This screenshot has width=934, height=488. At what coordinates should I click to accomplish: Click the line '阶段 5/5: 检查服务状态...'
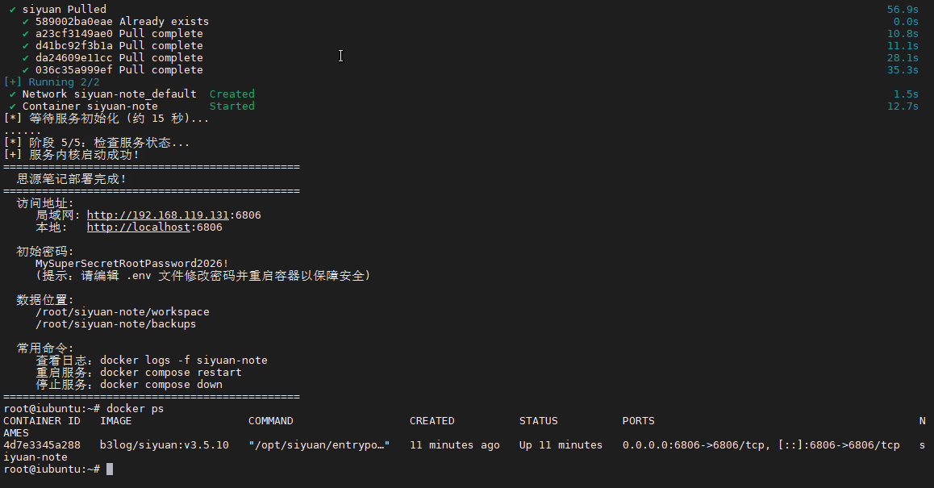pos(110,143)
